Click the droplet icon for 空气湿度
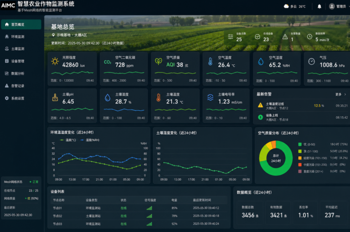Viewport: 350px width, 232px height. coord(261,62)
